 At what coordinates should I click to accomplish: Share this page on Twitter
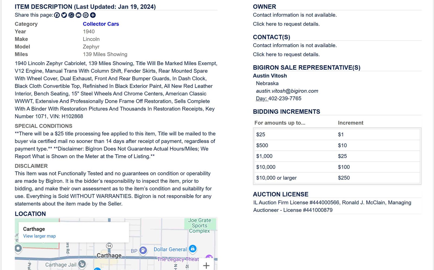tap(64, 15)
